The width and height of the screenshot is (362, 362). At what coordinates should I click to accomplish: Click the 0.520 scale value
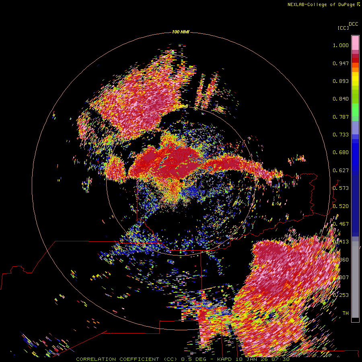point(341,206)
